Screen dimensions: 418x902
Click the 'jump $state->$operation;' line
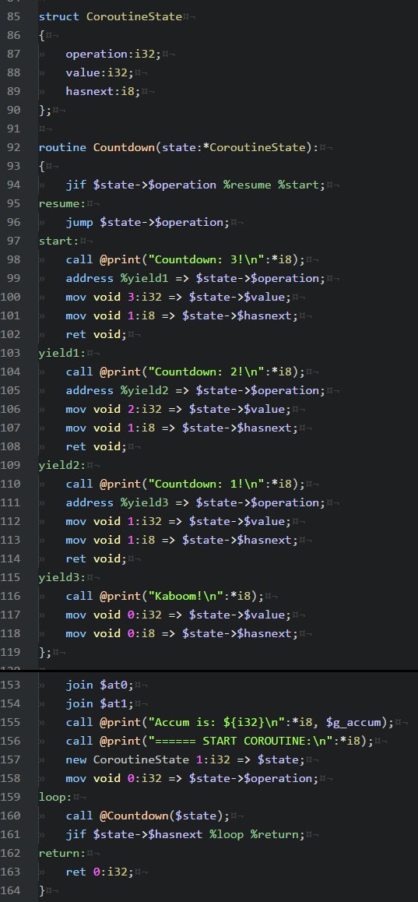147,222
